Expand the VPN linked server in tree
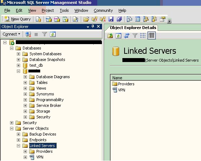201x161 pixels. click(25, 157)
